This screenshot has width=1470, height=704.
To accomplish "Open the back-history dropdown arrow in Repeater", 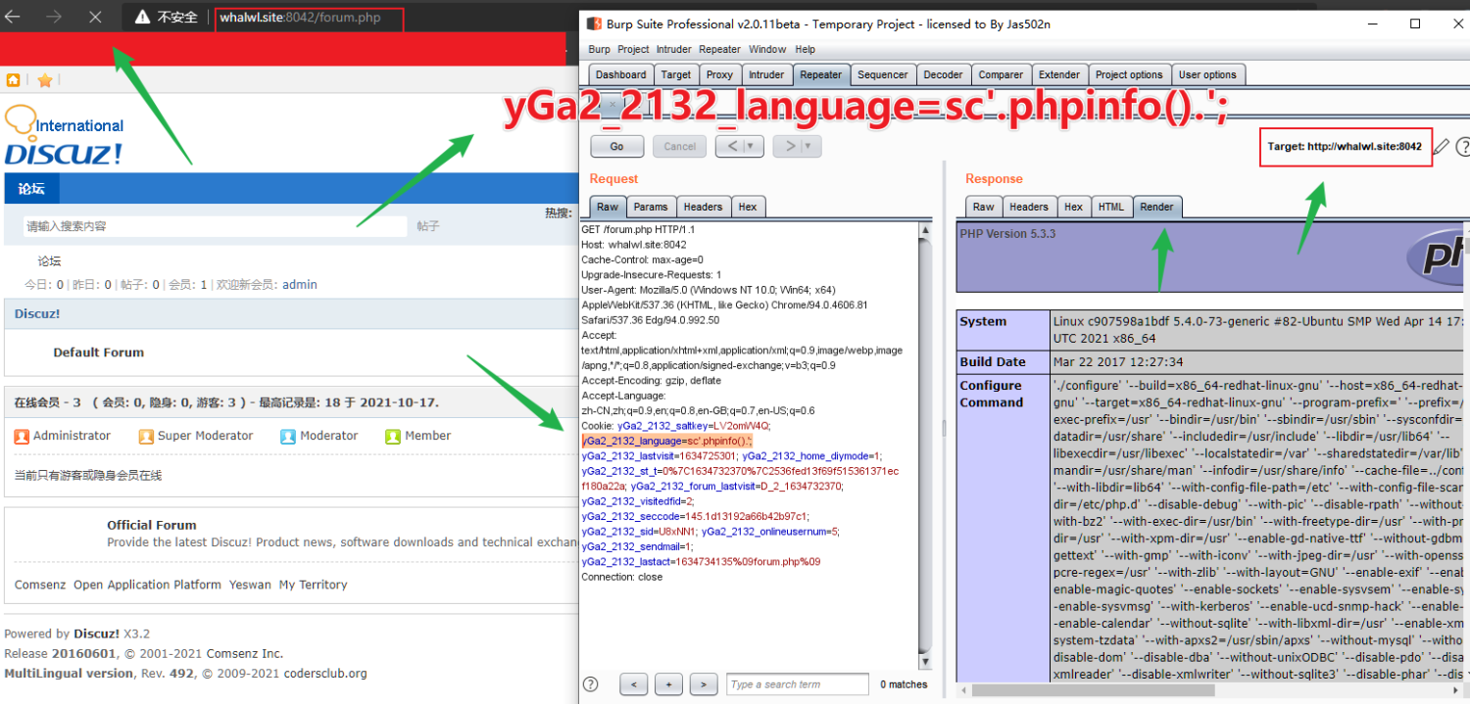I will pos(751,147).
